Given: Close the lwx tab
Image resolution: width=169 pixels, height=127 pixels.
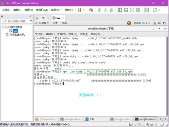Looking at the screenshot, I should 63,18.
